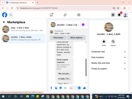Select the Jennifer - 2-Bed, 2-Bath conversation

click(x=23, y=39)
